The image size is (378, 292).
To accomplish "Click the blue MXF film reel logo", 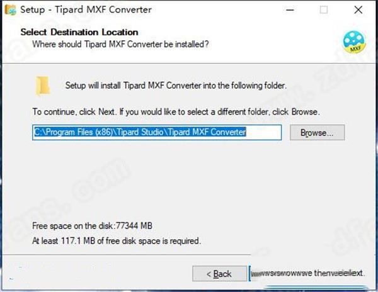I will pos(354,42).
